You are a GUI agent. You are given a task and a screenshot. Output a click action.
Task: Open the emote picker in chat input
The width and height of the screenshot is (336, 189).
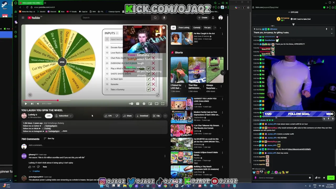(x=310, y=178)
